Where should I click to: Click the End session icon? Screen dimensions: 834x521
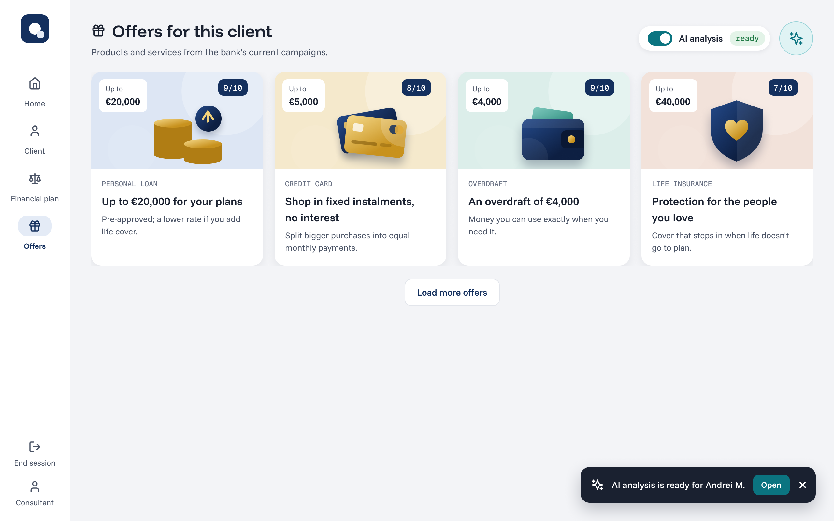coord(35,446)
